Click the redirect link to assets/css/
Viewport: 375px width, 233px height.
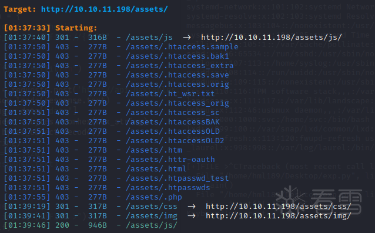click(x=279, y=206)
